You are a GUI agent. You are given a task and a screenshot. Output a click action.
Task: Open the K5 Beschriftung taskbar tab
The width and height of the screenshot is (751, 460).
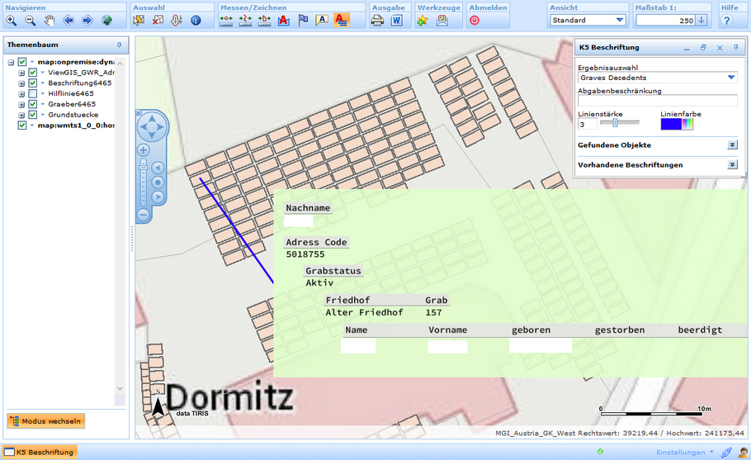tap(40, 452)
